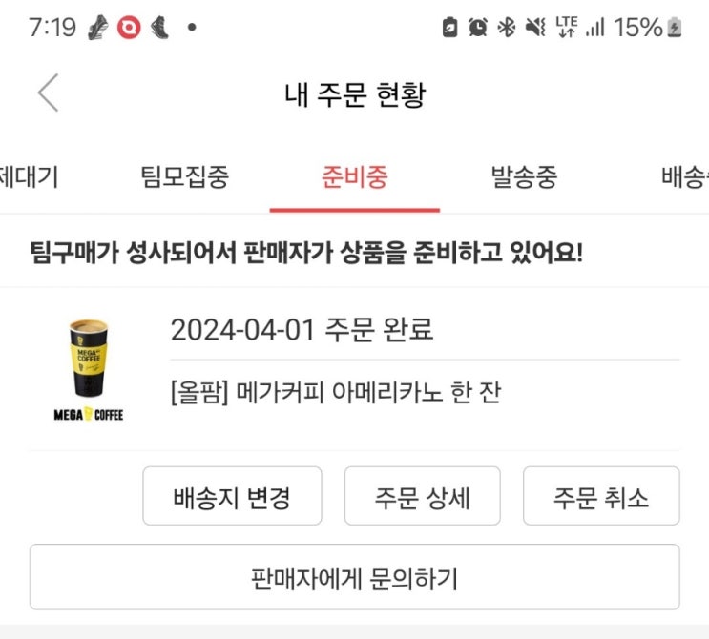The width and height of the screenshot is (709, 639).
Task: Tap the LTE signal icon
Action: pyautogui.click(x=566, y=28)
